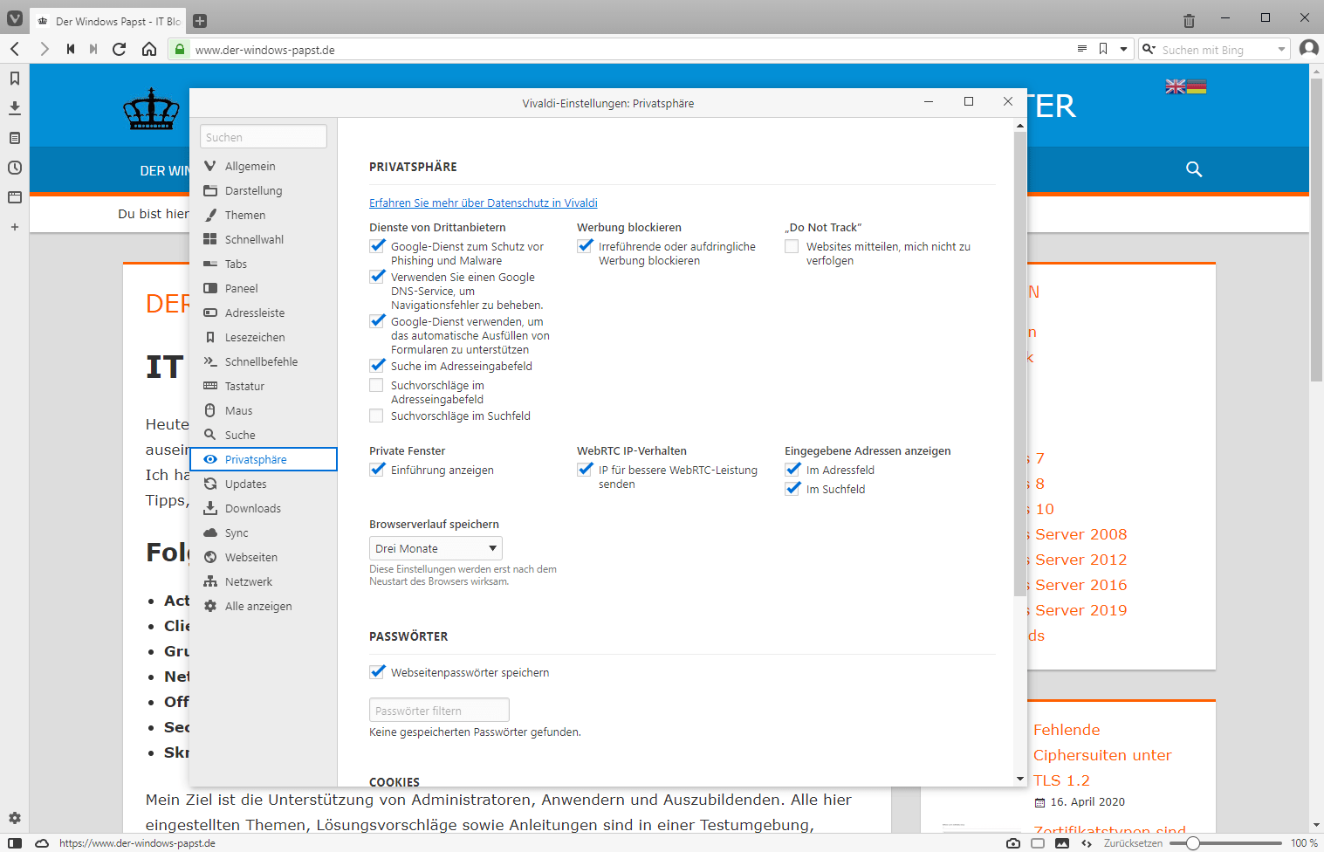Open the Browserverlauf speichern dropdown
The height and width of the screenshot is (852, 1324).
[x=436, y=548]
